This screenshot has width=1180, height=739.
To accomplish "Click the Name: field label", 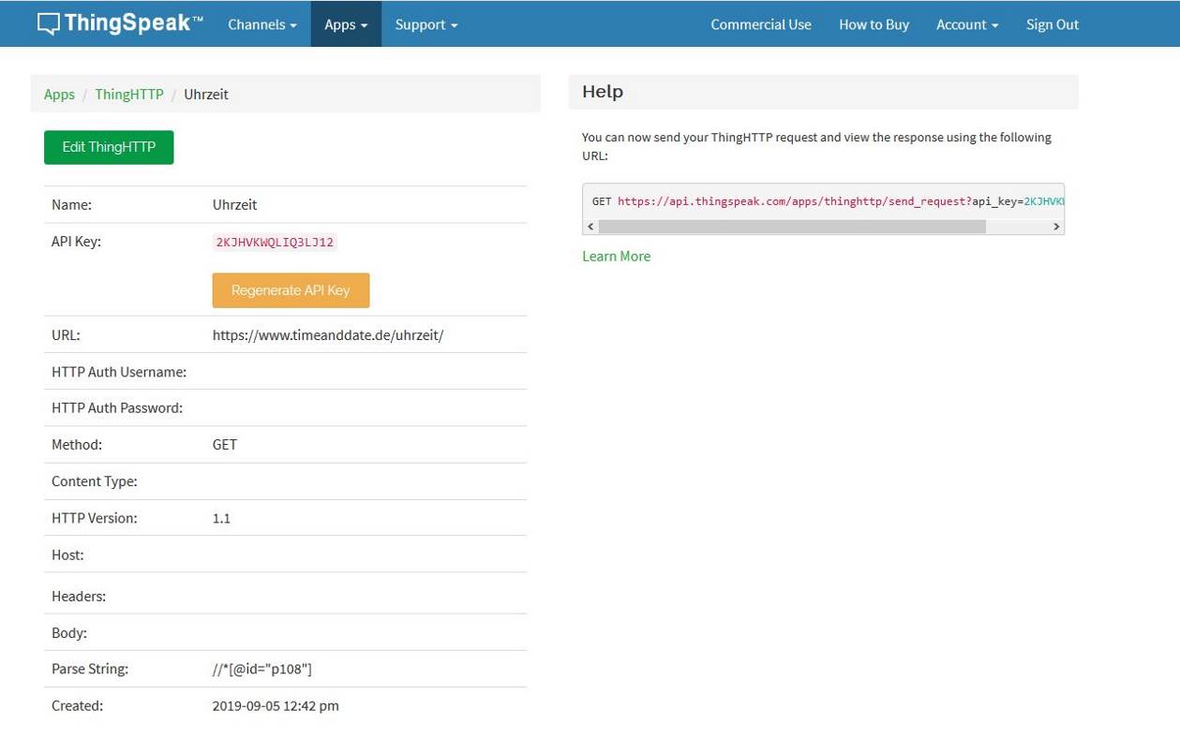I will [71, 204].
